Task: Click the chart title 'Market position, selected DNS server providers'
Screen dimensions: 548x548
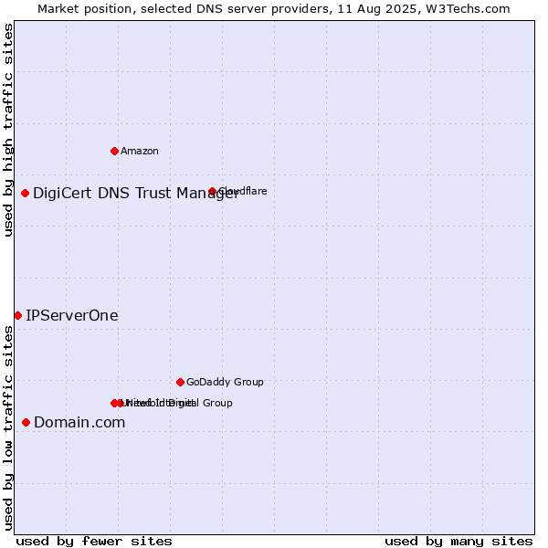Action: (185, 9)
